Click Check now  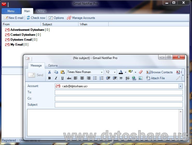tap(36, 18)
